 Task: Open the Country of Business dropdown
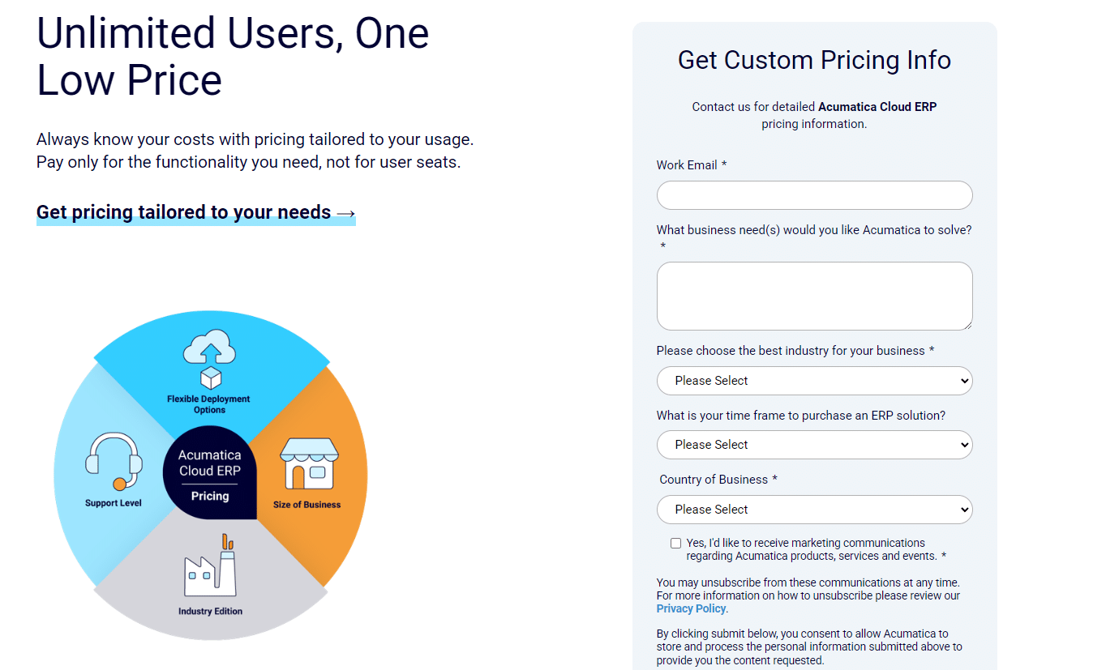(x=814, y=510)
